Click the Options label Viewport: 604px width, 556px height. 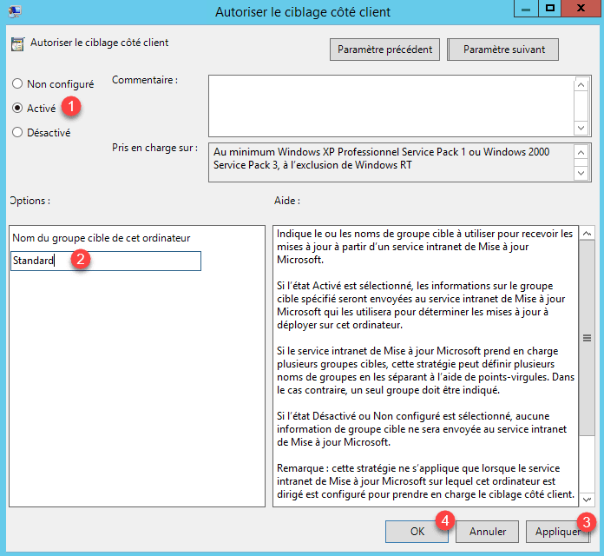[x=30, y=201]
